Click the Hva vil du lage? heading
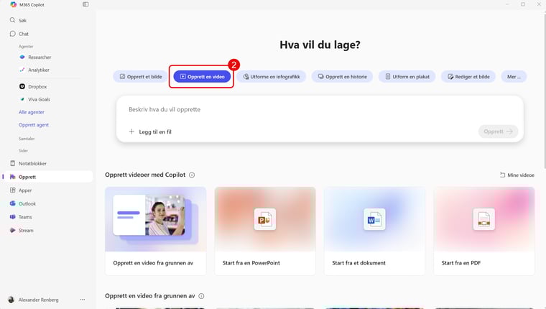 [x=320, y=45]
